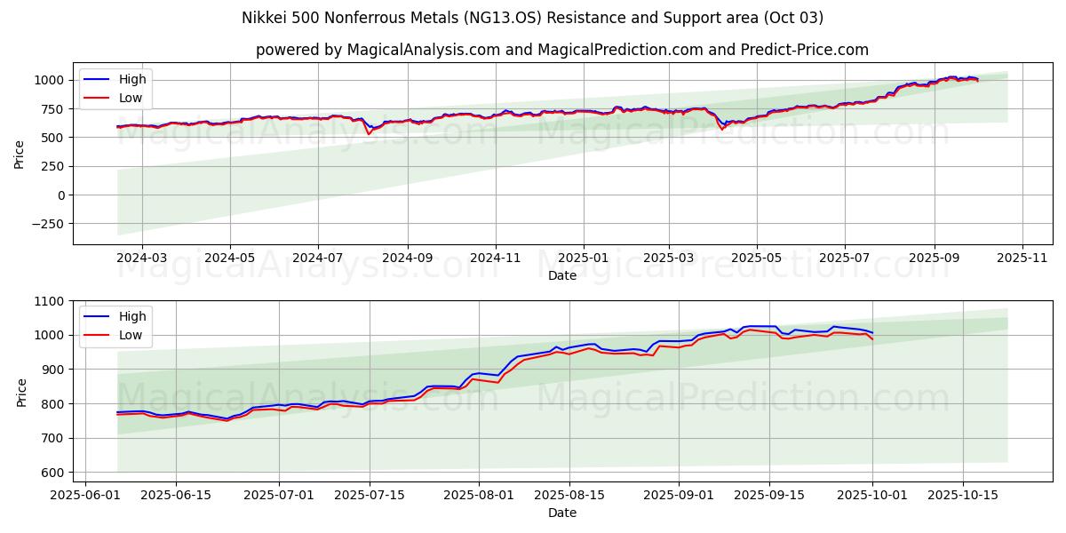Select the 2025-08-01 tick on bottom chart
Screen dimensions: 1066x533
tap(479, 495)
